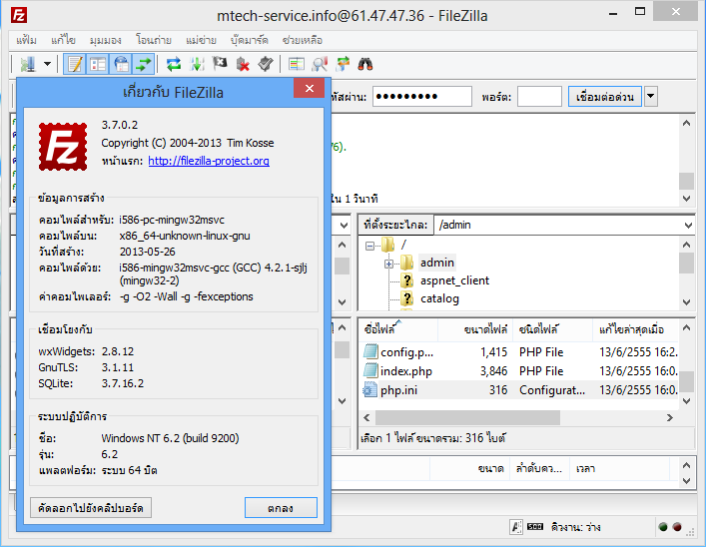Click the ตกลง button in About dialog
This screenshot has width=706, height=547.
click(281, 508)
